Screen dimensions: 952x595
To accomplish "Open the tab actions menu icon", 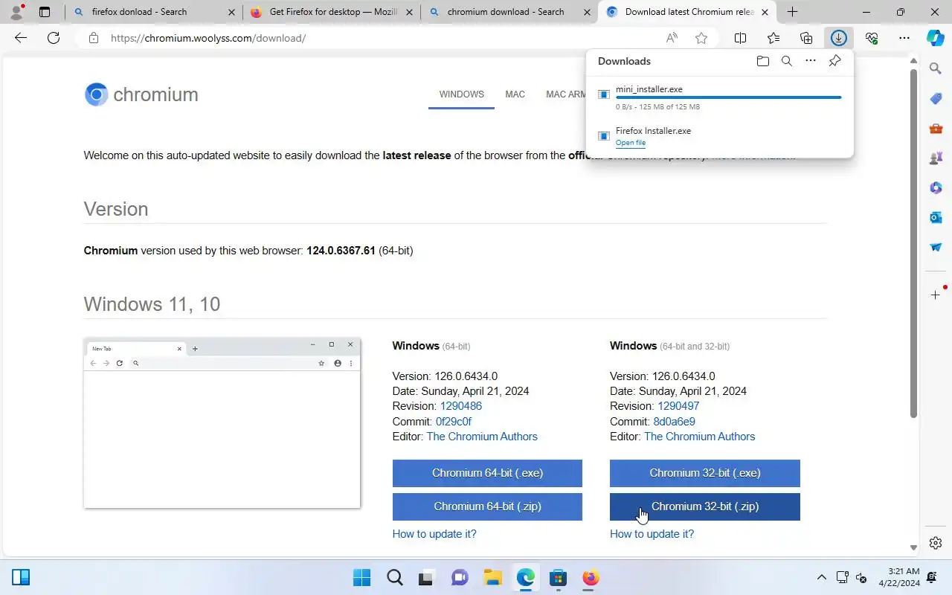I will 45,12.
